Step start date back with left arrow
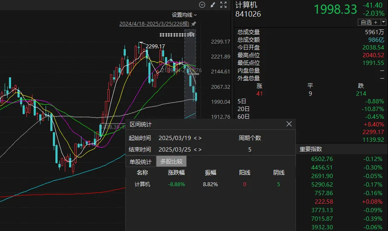 pyautogui.click(x=194, y=138)
